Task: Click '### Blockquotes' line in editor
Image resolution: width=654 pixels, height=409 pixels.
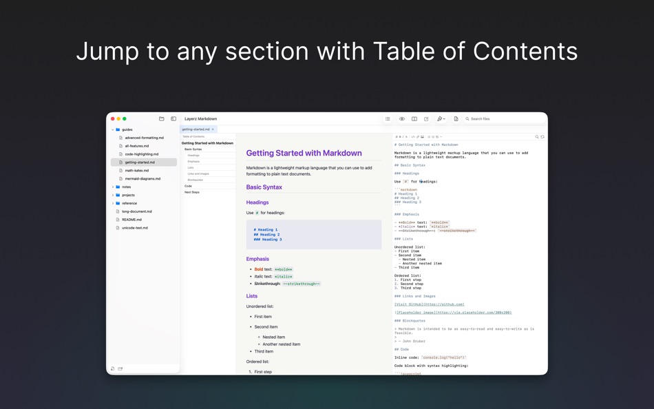Action: click(x=410, y=321)
